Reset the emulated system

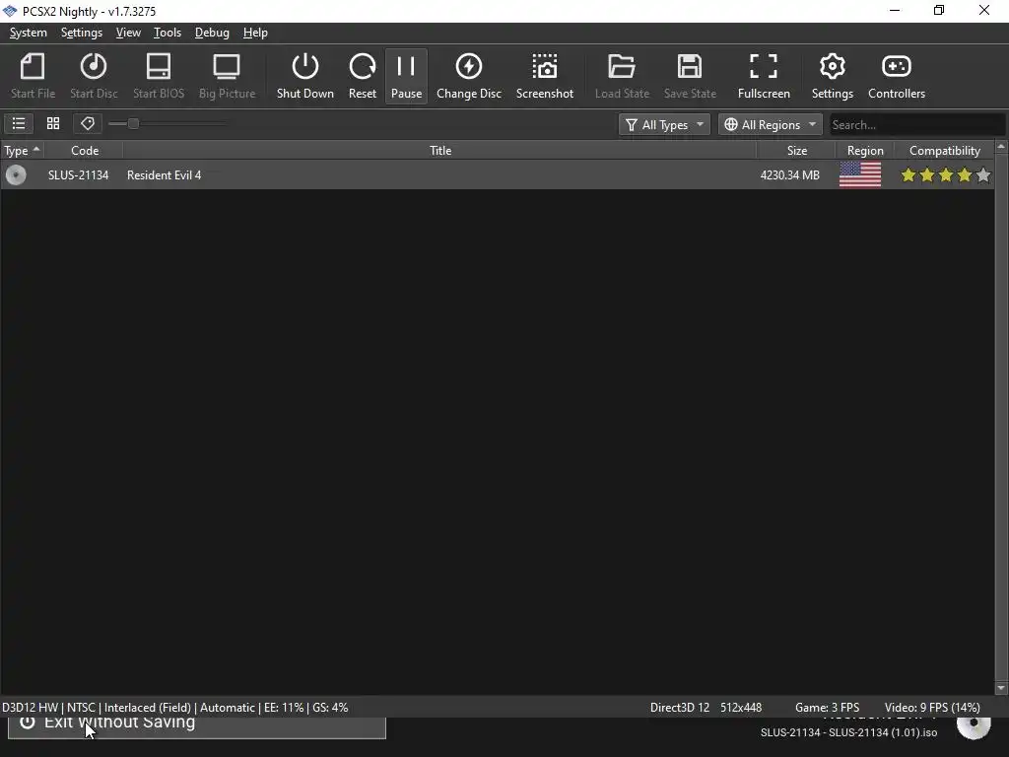[363, 76]
